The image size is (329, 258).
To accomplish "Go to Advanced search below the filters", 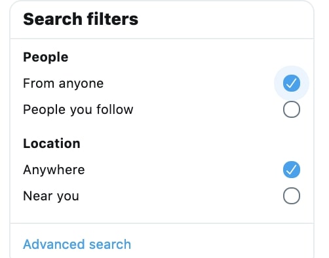I will tap(77, 244).
